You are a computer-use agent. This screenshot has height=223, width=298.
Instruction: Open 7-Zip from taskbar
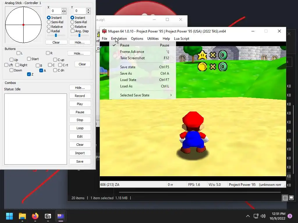(x=48, y=216)
